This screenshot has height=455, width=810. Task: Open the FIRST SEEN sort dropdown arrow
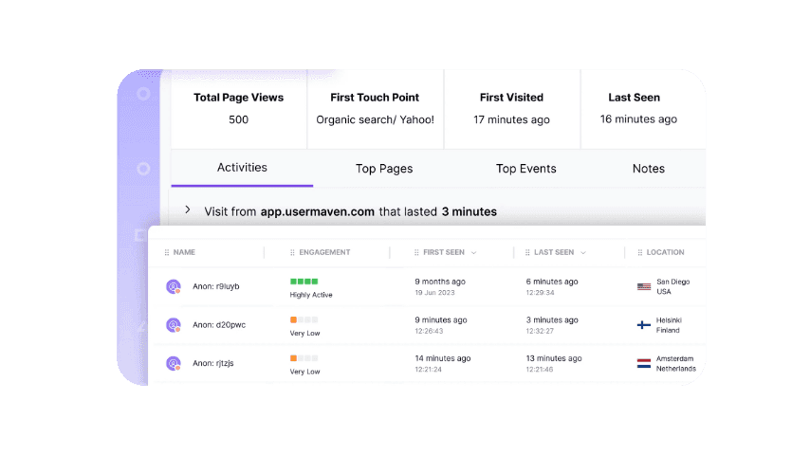click(x=474, y=253)
